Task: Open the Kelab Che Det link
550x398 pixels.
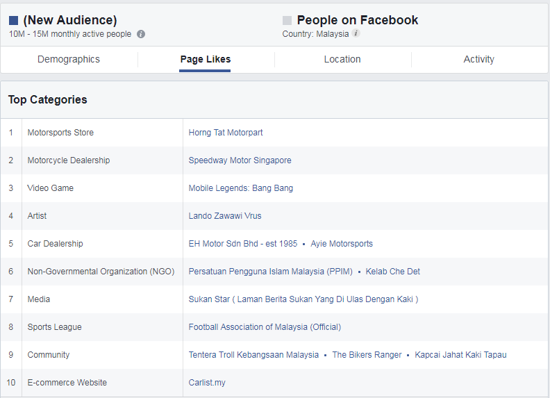Action: point(393,272)
